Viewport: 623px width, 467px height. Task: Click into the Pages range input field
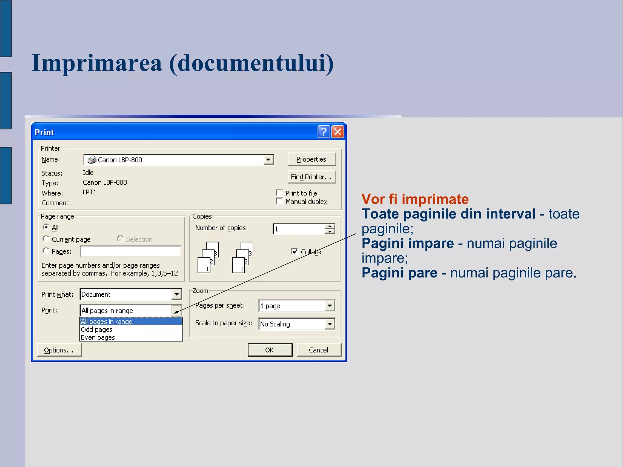coord(131,251)
